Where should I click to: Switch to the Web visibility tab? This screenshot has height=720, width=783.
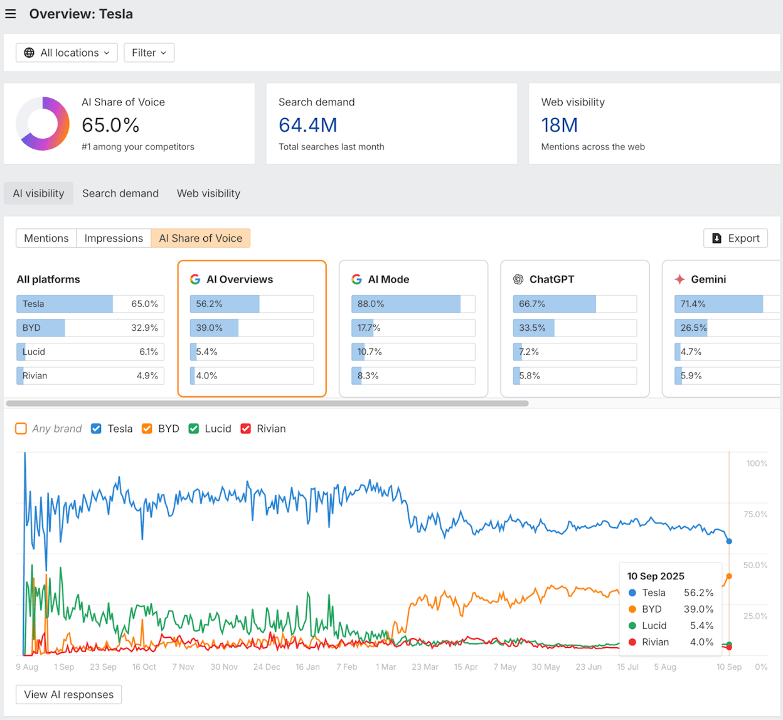tap(208, 193)
